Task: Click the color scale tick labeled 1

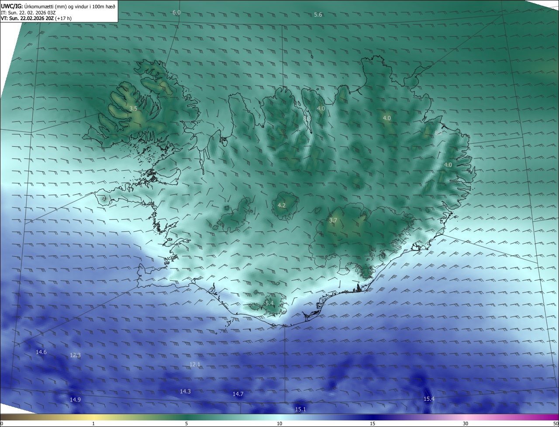Action: [x=94, y=424]
